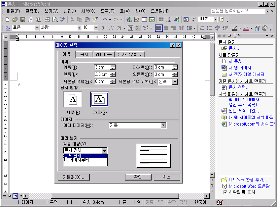Click the horizontal scrollbar thumb
Screen dimensions: 277x207
pyautogui.click(x=115, y=196)
